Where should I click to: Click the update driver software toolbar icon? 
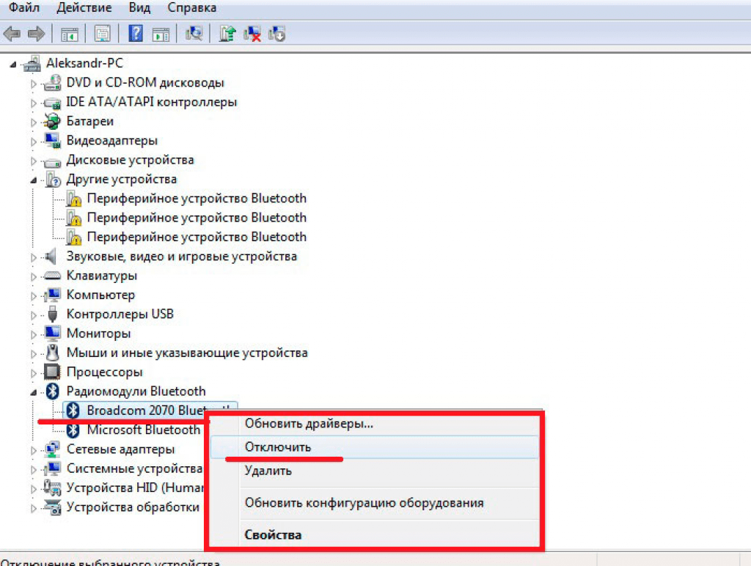pos(227,34)
